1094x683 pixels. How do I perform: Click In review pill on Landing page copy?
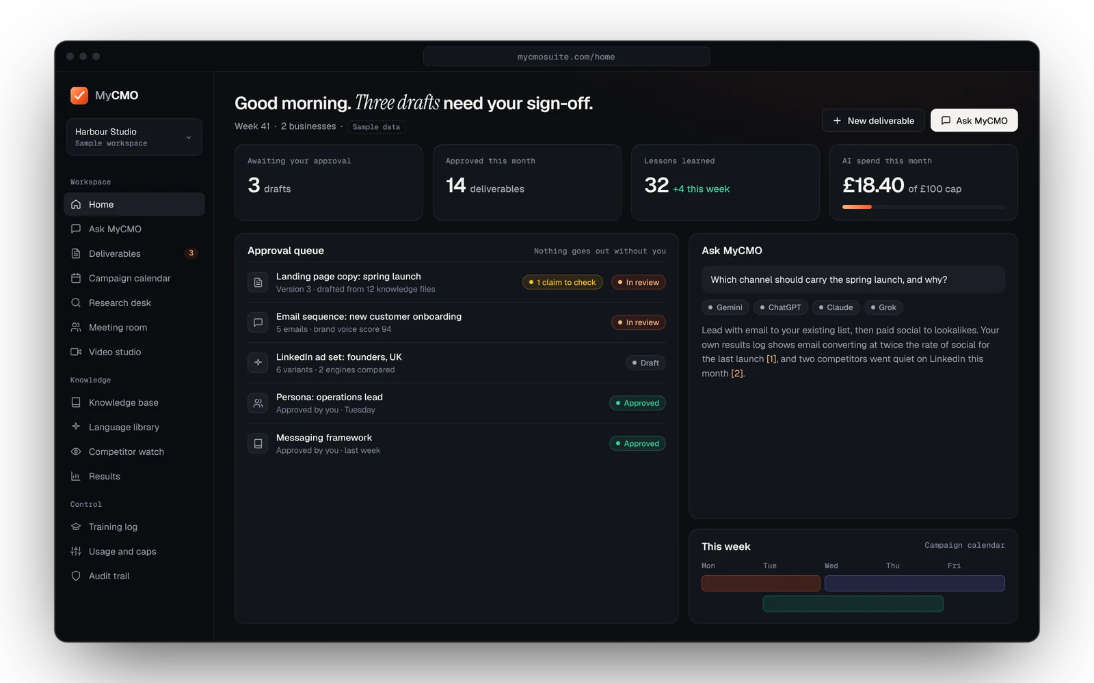pos(638,282)
